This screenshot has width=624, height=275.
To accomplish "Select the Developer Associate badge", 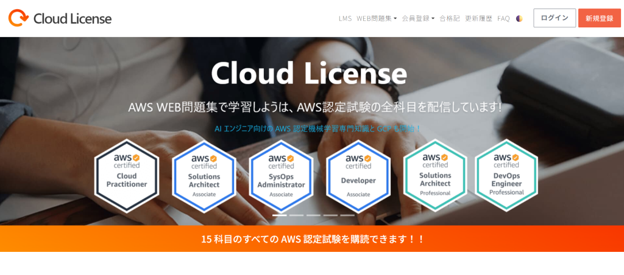I will (x=358, y=176).
